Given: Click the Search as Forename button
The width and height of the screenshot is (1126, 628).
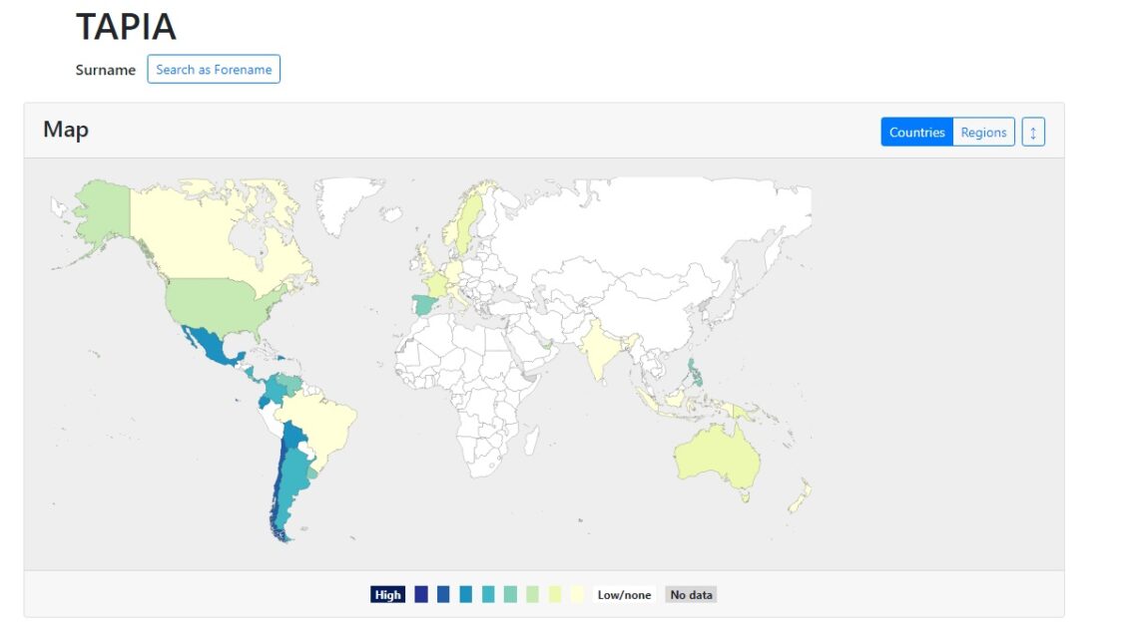Looking at the screenshot, I should point(214,69).
